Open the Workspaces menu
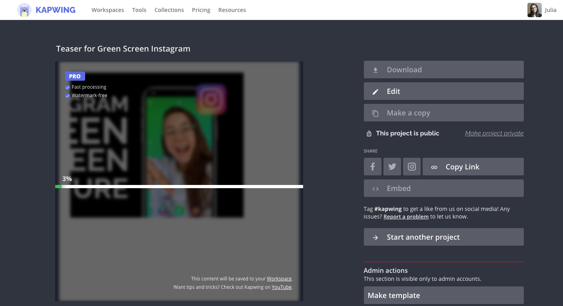Image resolution: width=563 pixels, height=306 pixels. tap(108, 10)
